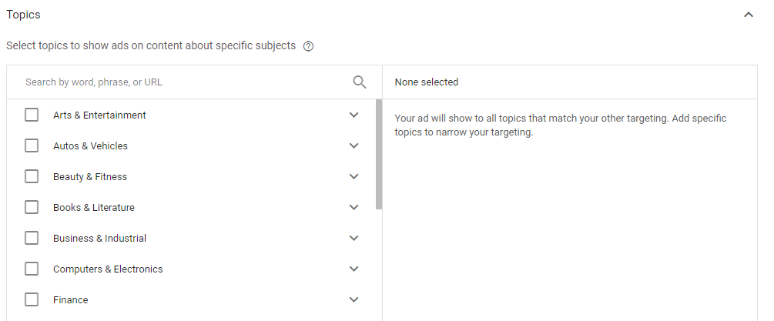
Task: Click the Topics section heading
Action: (x=23, y=15)
